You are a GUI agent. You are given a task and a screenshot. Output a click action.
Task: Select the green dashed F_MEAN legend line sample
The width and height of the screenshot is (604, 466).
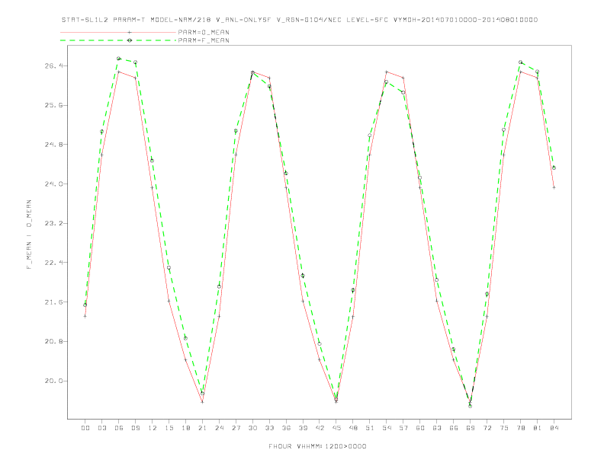click(x=118, y=40)
